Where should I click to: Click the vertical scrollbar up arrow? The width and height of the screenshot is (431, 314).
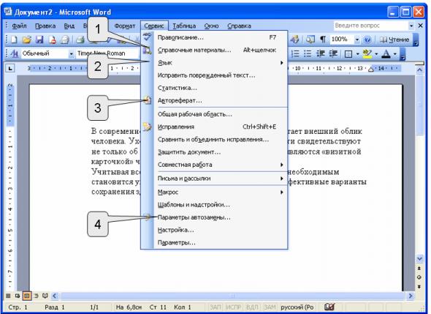[420, 70]
